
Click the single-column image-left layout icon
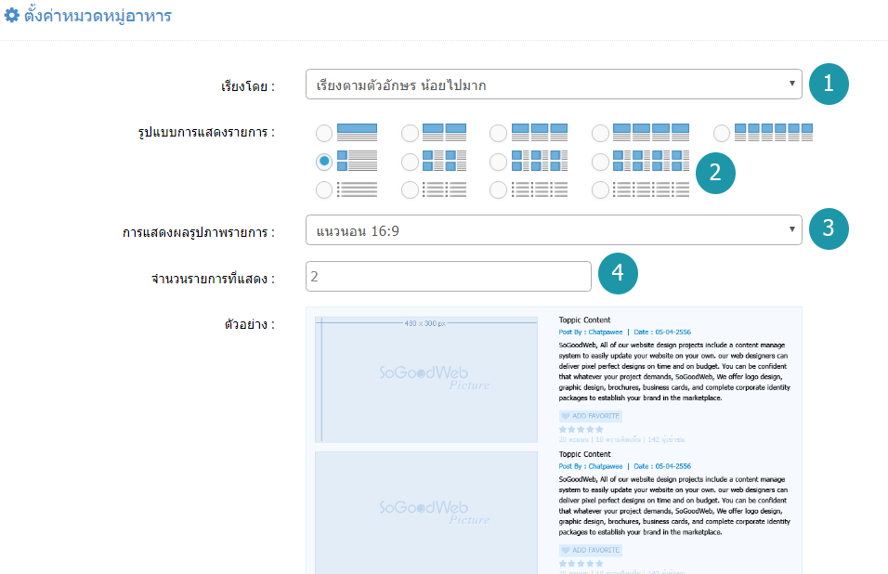pos(357,161)
